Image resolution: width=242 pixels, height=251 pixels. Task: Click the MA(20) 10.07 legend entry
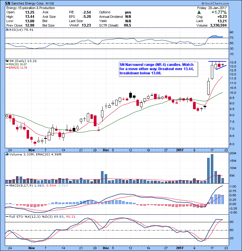click(x=16, y=64)
